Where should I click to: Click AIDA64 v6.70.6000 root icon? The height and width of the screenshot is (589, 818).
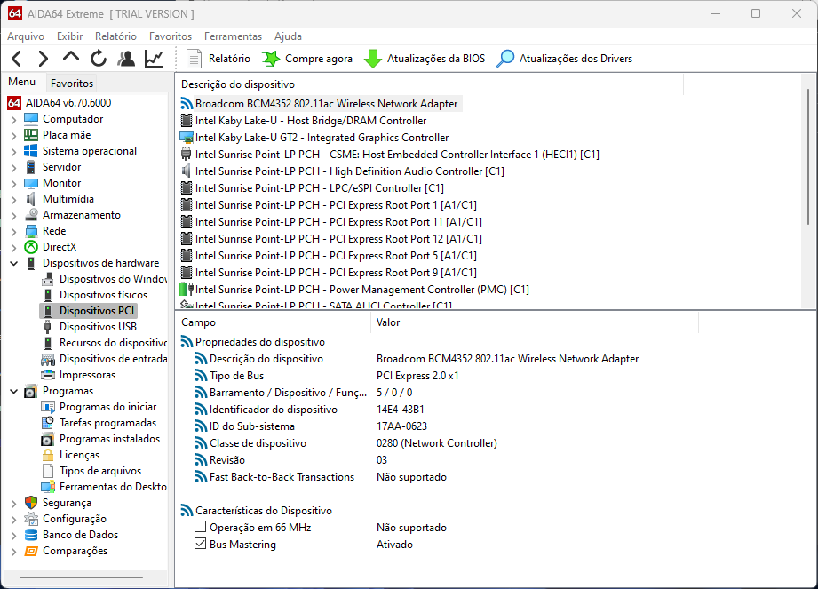[x=14, y=103]
